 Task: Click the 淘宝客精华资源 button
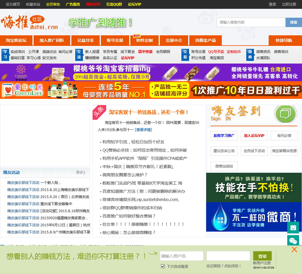[x=284, y=151]
